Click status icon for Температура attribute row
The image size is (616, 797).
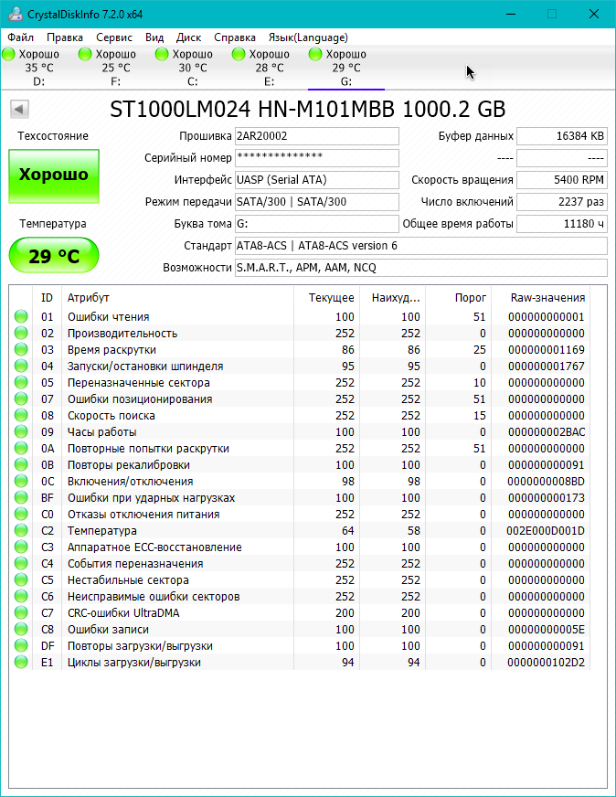tap(21, 531)
